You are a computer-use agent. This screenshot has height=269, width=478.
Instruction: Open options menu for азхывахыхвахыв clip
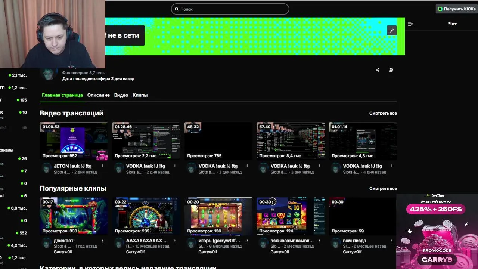click(x=319, y=241)
